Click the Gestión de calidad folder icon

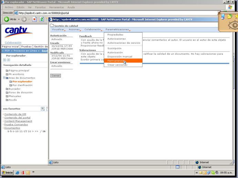[52, 25]
